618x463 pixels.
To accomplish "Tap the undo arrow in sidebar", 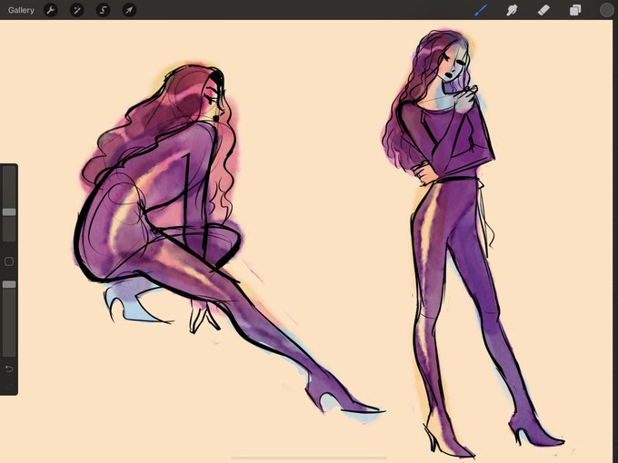I will point(9,369).
